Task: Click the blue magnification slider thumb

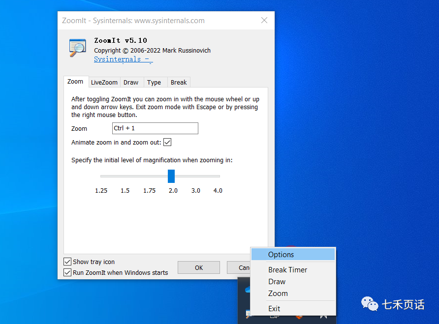Action: (x=171, y=177)
